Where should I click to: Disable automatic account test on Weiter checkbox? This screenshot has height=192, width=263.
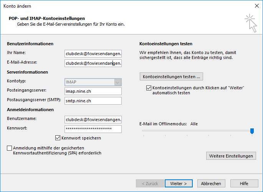coord(149,88)
